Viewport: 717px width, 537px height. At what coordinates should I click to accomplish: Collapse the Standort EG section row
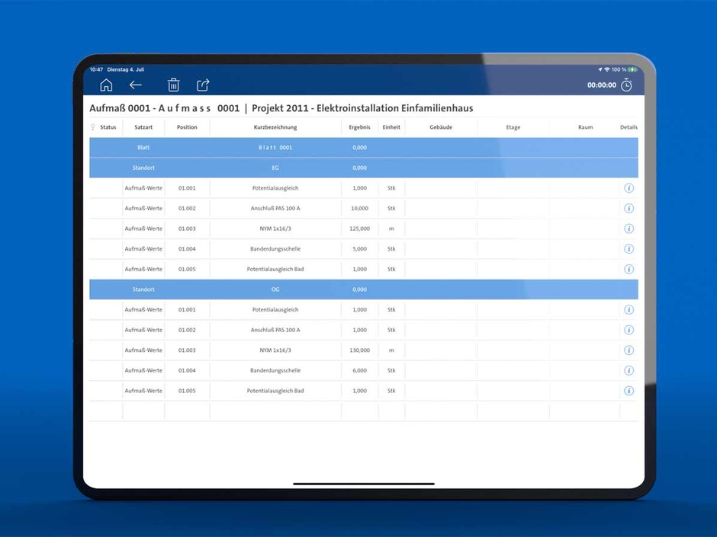click(143, 168)
